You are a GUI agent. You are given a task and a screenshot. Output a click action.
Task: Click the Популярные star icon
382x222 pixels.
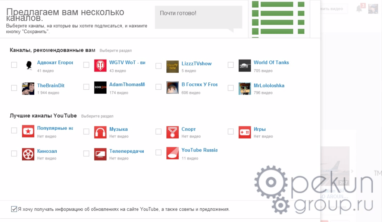[28, 131]
